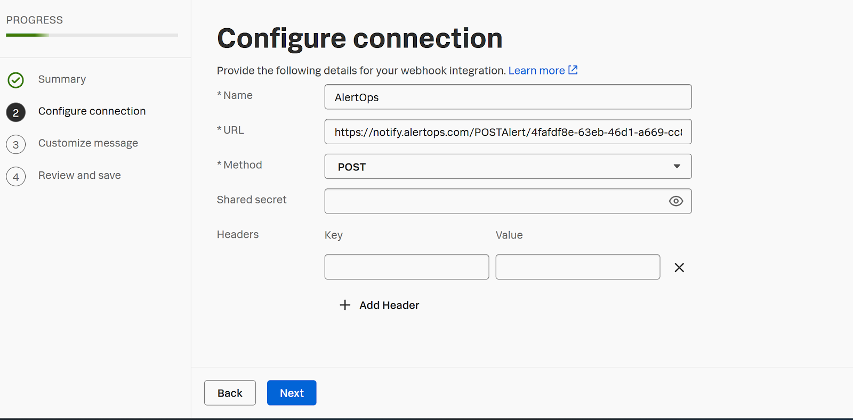
Task: Open the Learn more link
Action: (536, 71)
